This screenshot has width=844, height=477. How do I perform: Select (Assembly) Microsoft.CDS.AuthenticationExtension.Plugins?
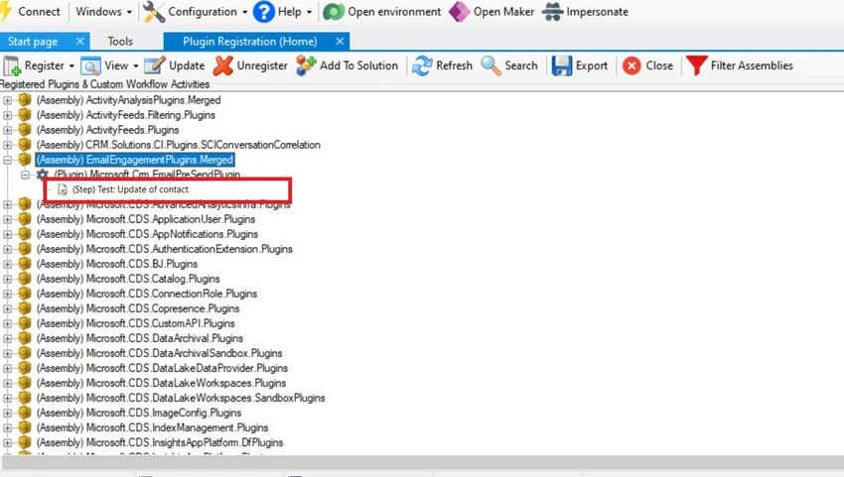(x=164, y=249)
